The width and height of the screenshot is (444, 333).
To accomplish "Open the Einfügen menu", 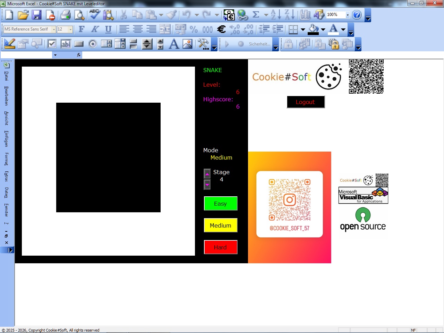I will [7, 139].
